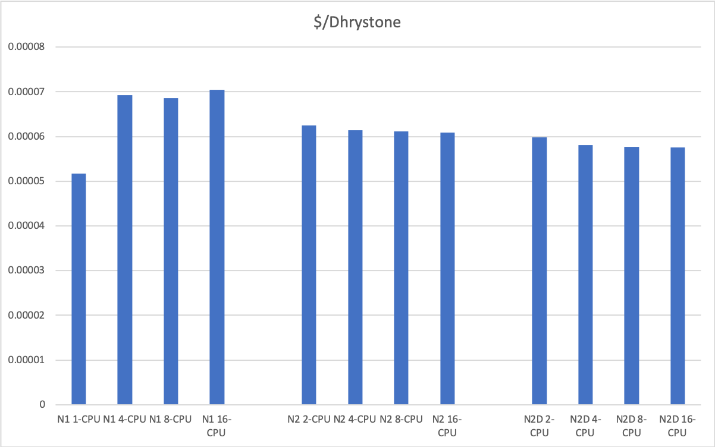The width and height of the screenshot is (715, 447).
Task: Click the 0 value on vertical axis
Action: coord(42,405)
